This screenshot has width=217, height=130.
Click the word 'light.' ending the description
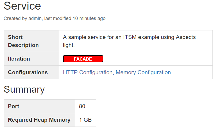coord(69,45)
